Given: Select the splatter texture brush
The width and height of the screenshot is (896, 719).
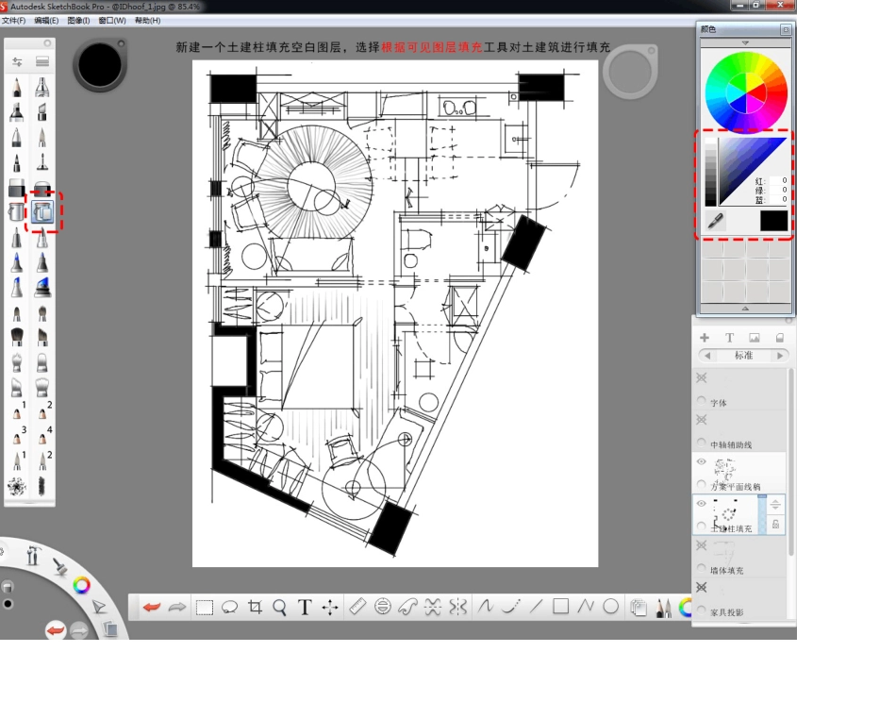Looking at the screenshot, I should point(17,486).
